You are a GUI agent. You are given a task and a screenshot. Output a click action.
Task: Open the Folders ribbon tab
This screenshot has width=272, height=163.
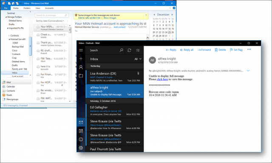coord(27,8)
